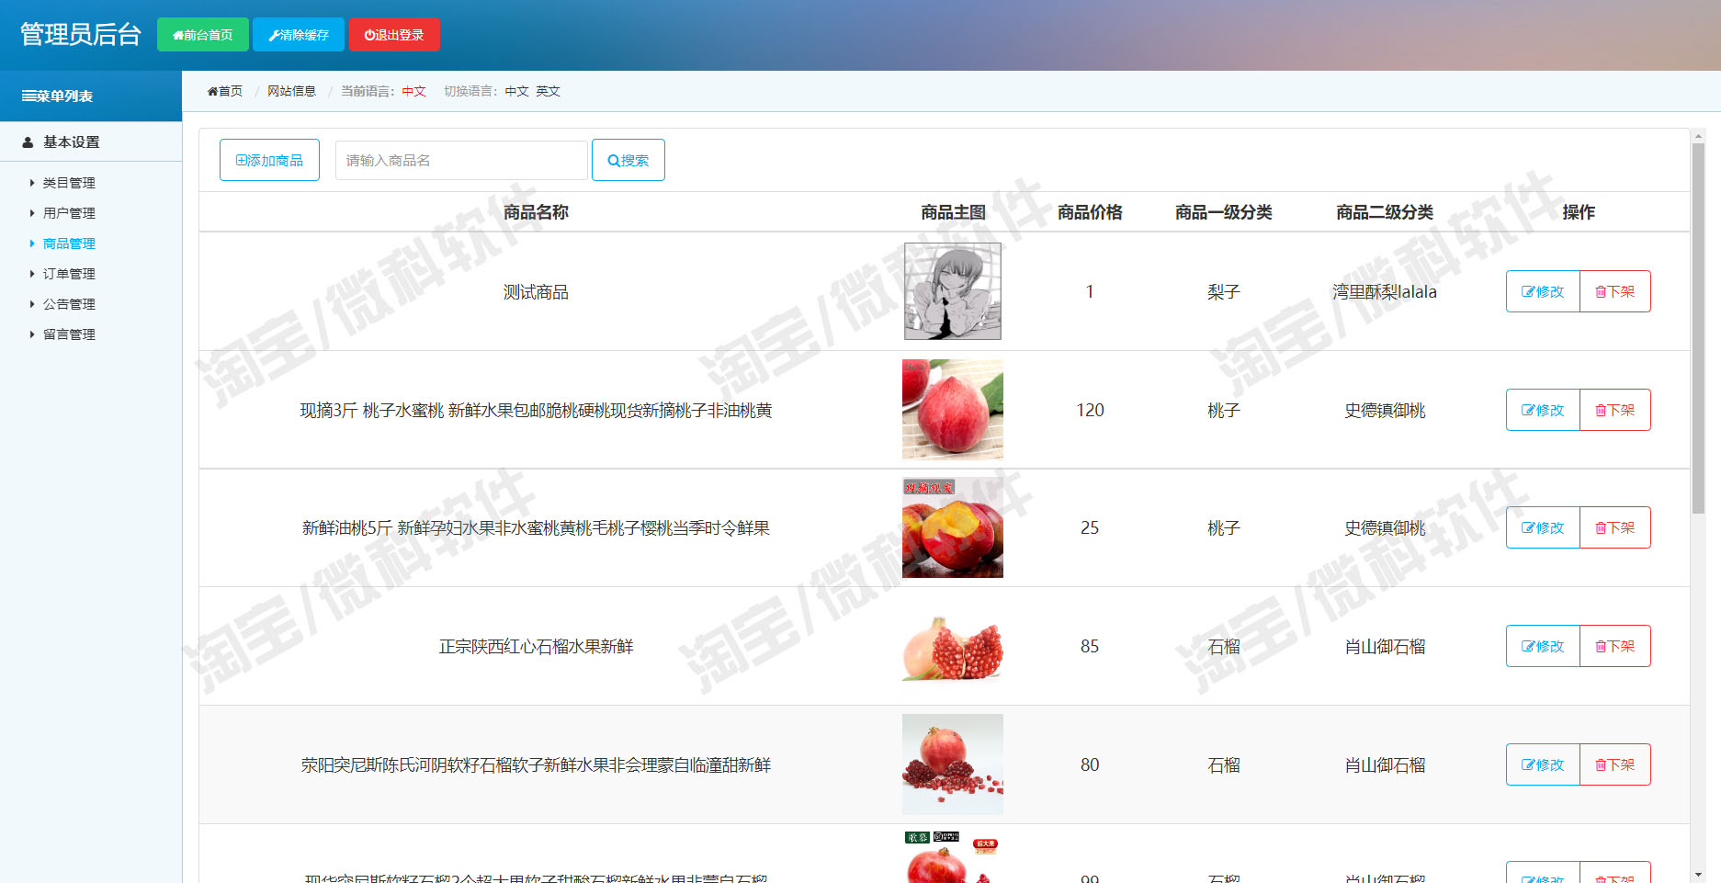
Task: Select price 85 cell
Action: pos(1090,647)
